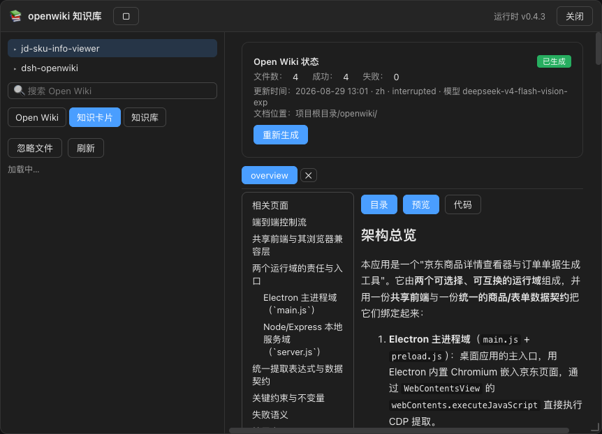Open Node/Express 本地服务域 outline entry
602x434 pixels.
303,339
